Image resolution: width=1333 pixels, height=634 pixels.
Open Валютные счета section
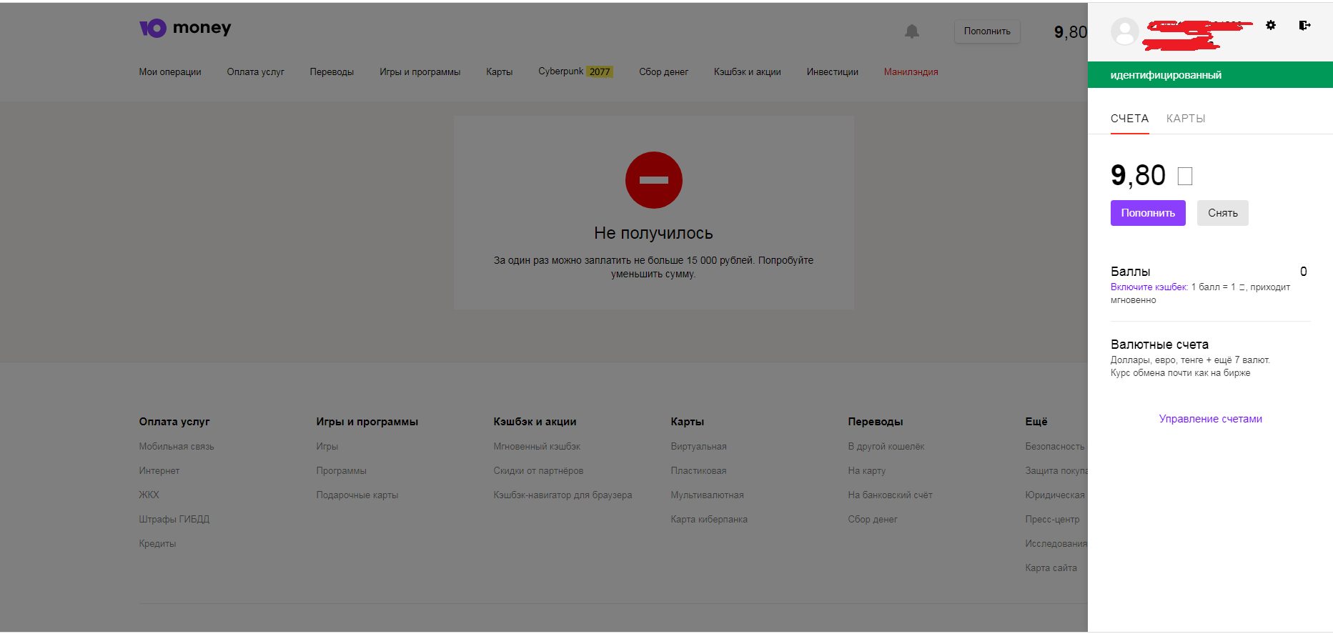(1159, 345)
